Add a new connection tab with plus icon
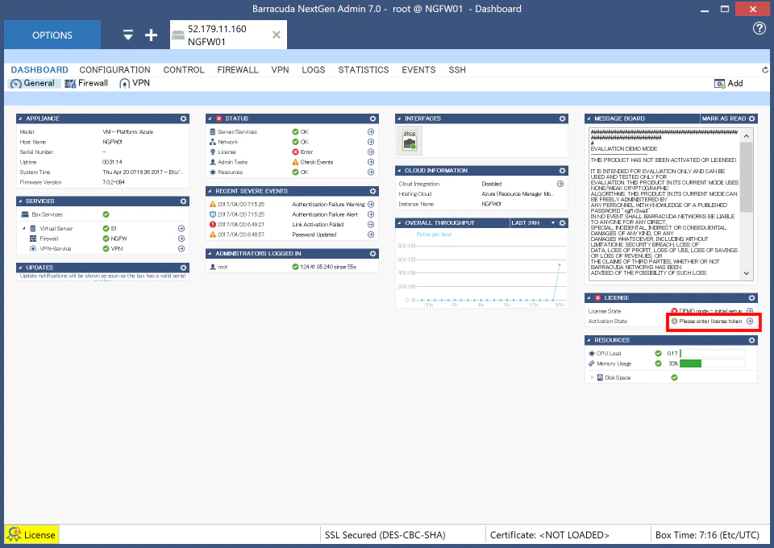The width and height of the screenshot is (774, 548). [x=151, y=35]
